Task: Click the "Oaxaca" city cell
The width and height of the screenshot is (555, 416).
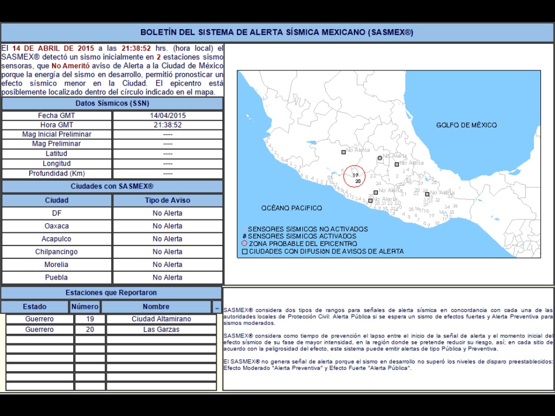Action: point(56,226)
